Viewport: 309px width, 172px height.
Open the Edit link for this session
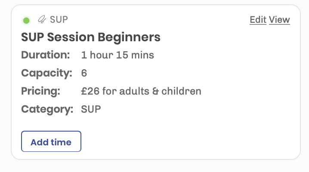click(x=258, y=20)
